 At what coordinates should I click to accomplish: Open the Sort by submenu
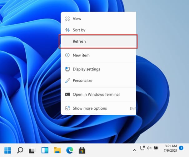click(x=98, y=30)
